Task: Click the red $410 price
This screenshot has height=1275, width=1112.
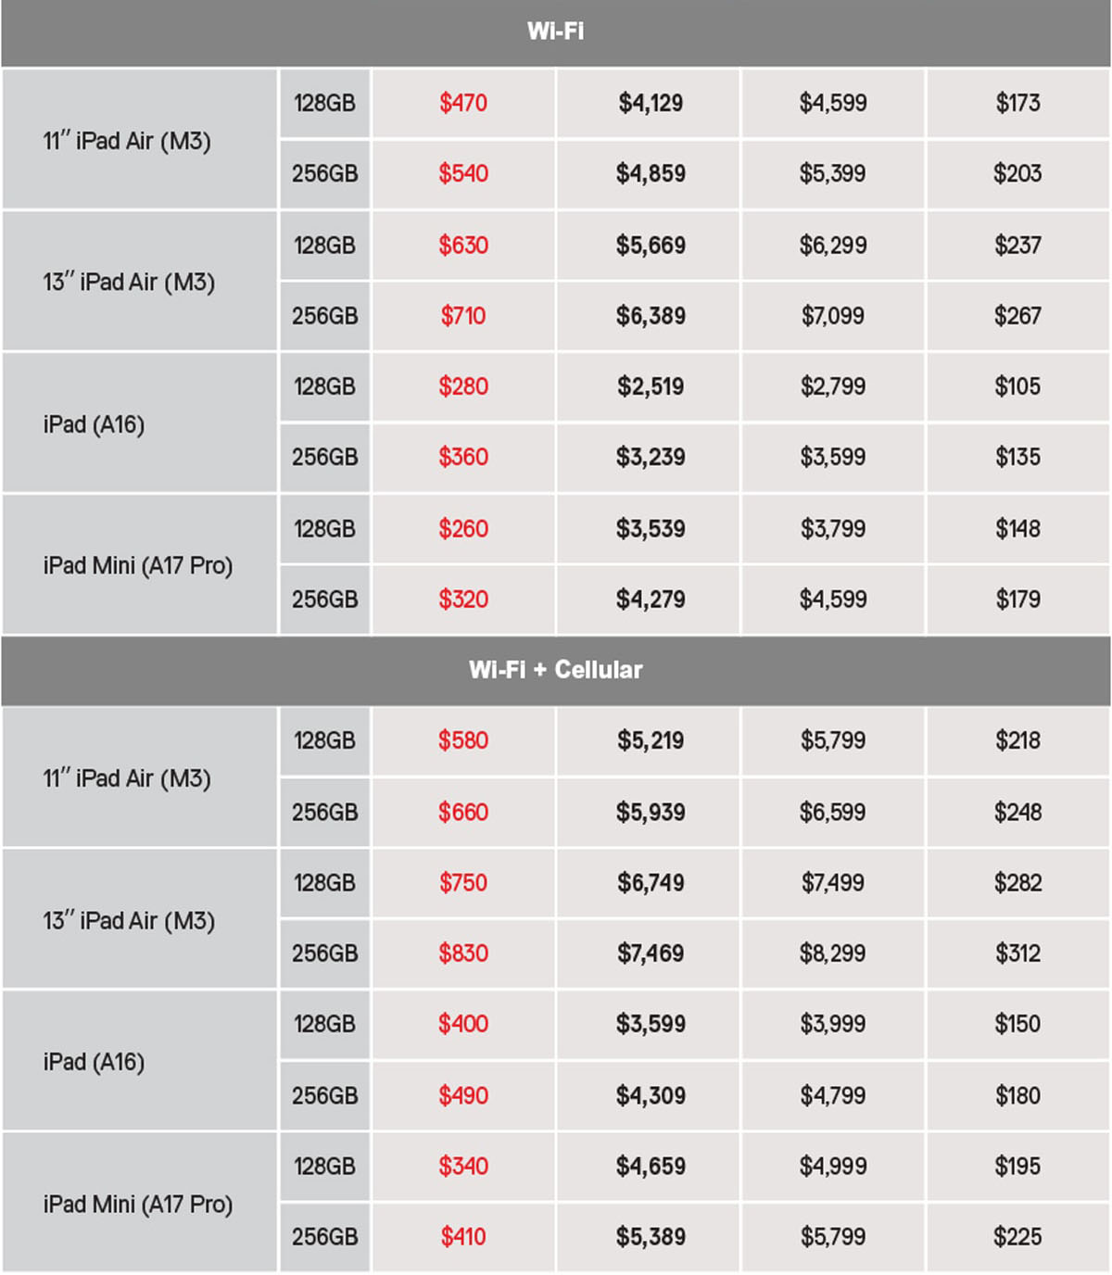Action: click(463, 1237)
